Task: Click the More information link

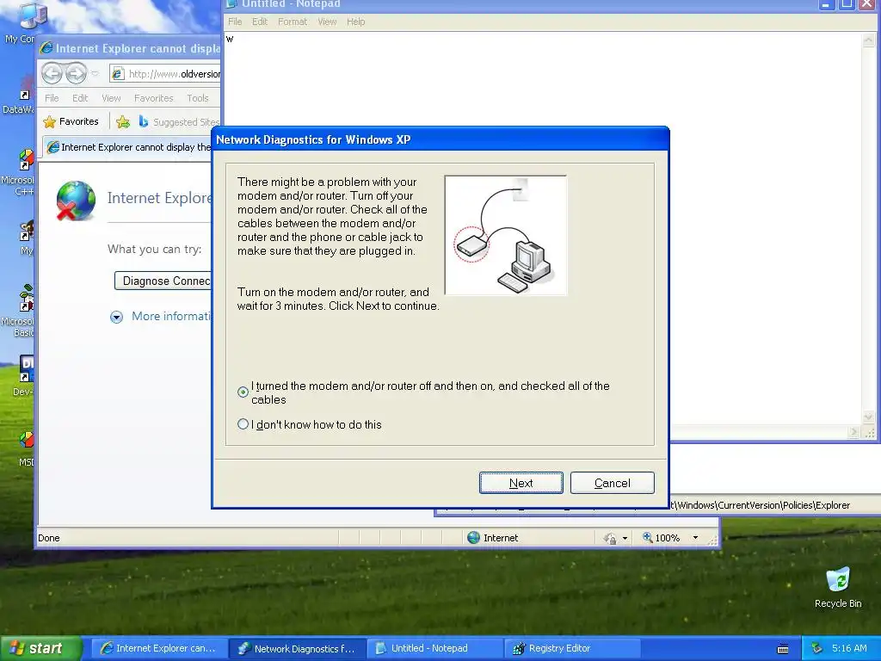Action: tap(171, 316)
